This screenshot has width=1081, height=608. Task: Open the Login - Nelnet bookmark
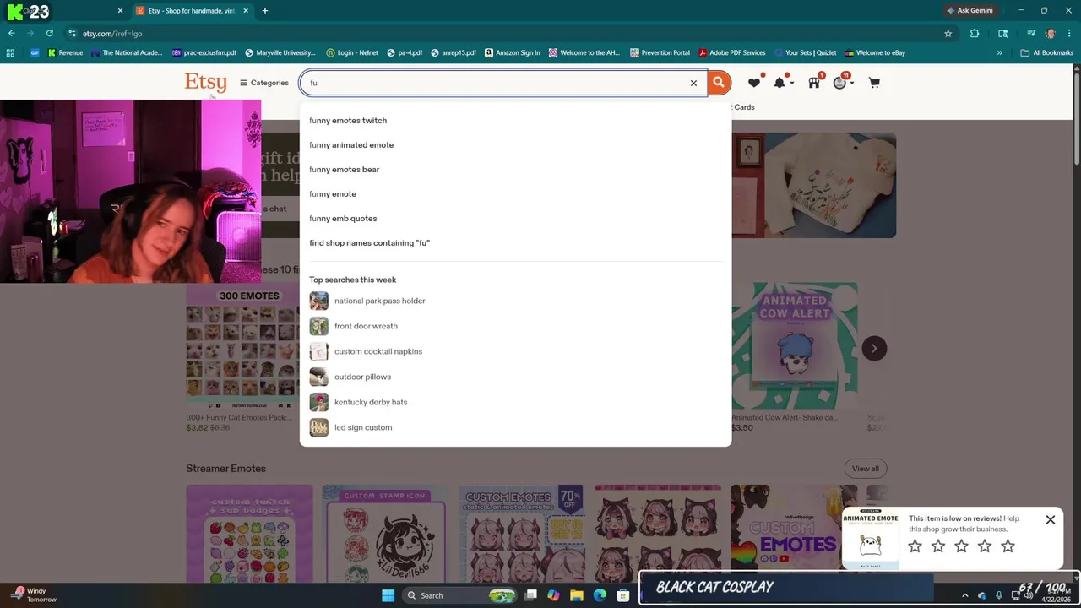[x=352, y=52]
